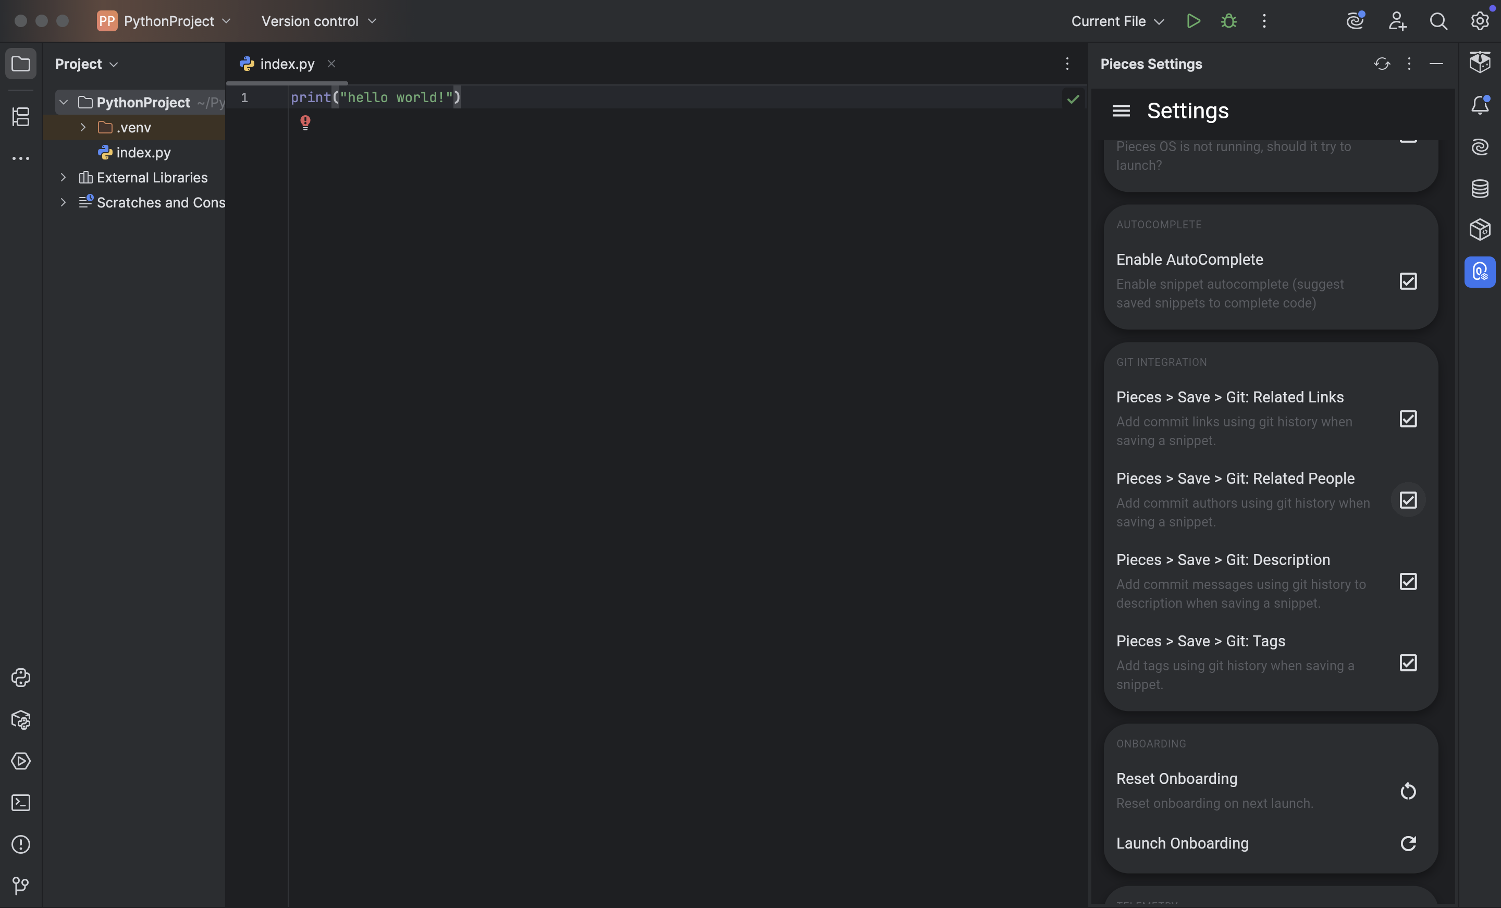
Task: Click the Enable AutoComplete label
Action: [x=1189, y=260]
